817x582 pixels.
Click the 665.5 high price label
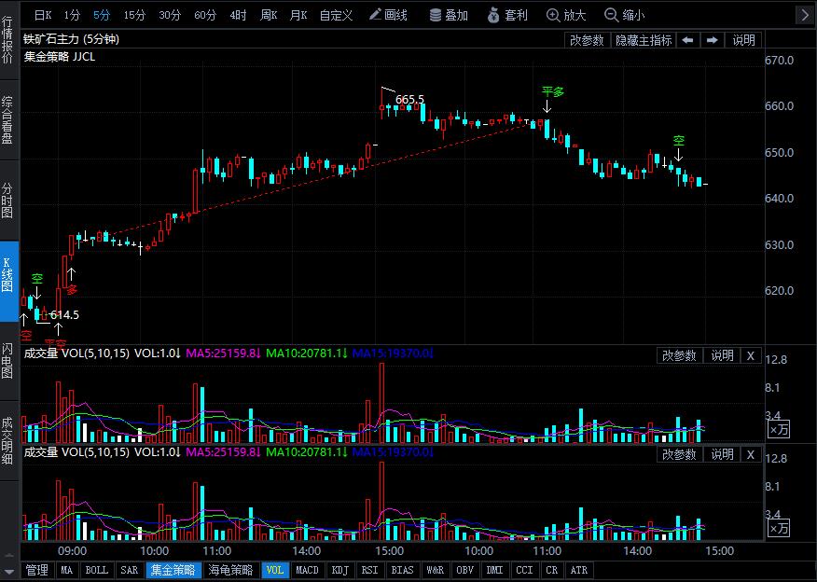[409, 100]
